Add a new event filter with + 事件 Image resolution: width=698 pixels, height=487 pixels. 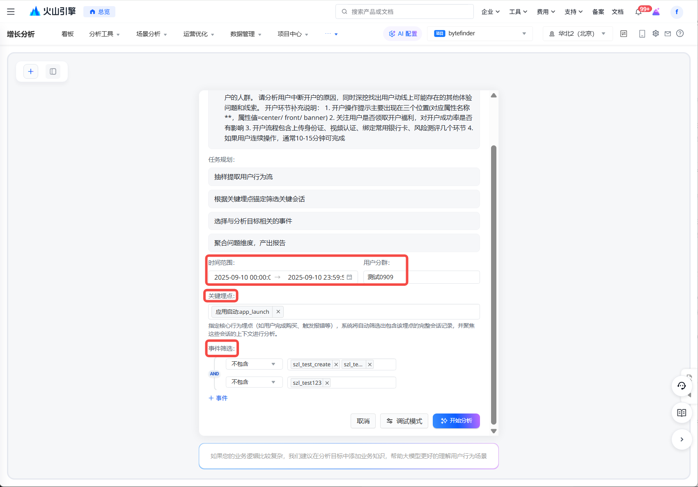218,398
